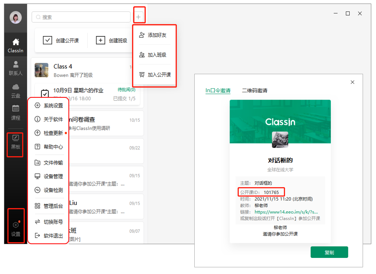
Task: Click the user avatar in the sidebar
Action: click(16, 18)
